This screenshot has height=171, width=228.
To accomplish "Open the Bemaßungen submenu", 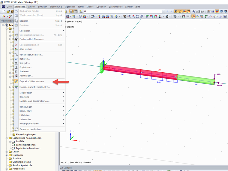I will point(39,107).
